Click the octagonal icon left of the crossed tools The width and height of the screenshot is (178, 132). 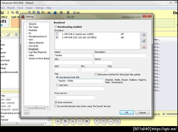coord(61,12)
